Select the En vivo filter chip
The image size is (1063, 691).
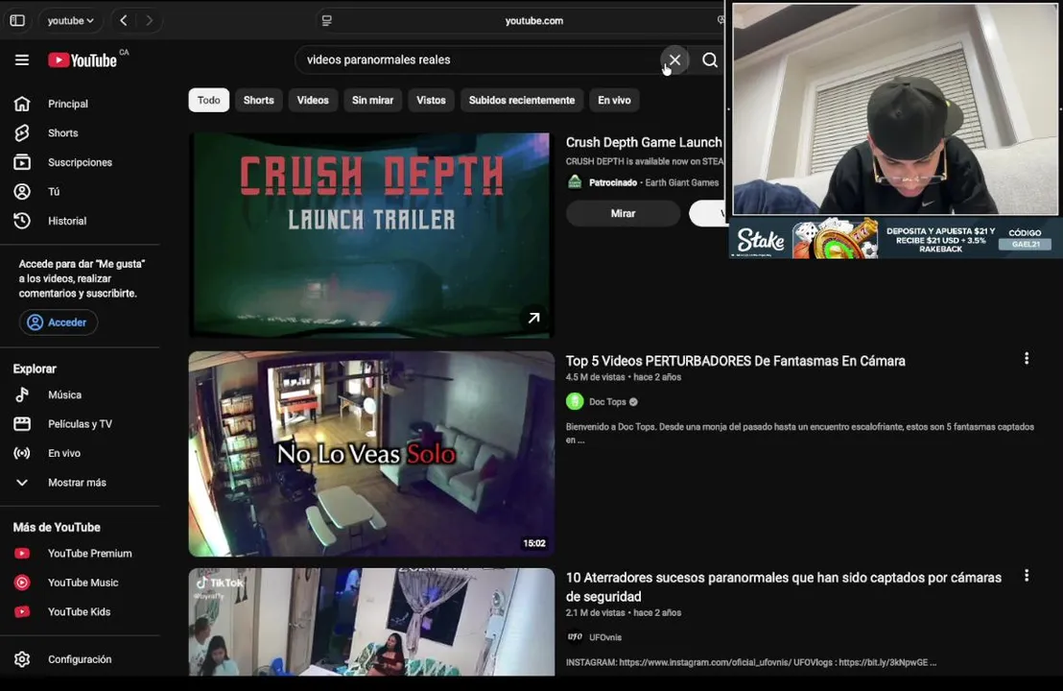(614, 100)
